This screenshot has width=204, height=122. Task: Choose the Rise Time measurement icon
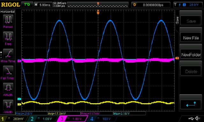(8, 54)
